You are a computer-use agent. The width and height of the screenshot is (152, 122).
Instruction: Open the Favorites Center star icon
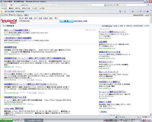coord(2,12)
